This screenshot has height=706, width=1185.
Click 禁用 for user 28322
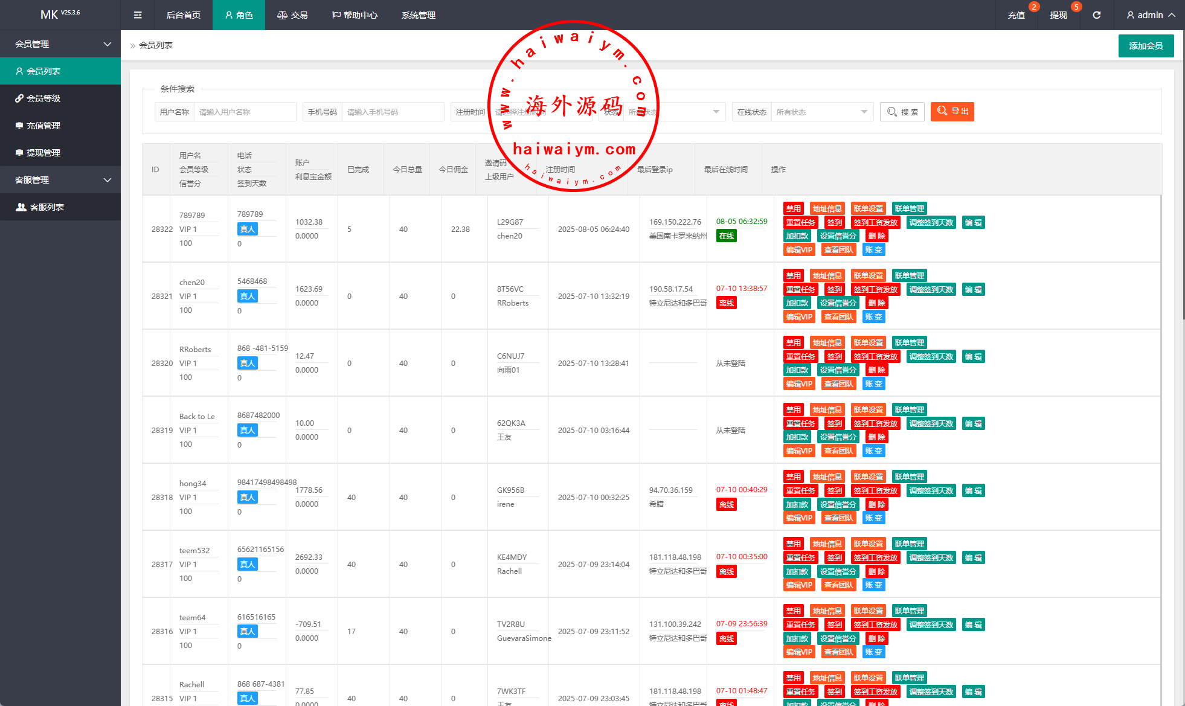(x=793, y=209)
